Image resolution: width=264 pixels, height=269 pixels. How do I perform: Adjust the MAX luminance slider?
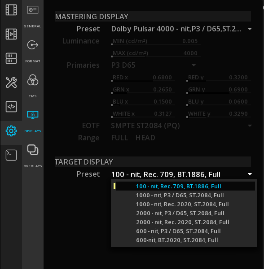[156, 53]
